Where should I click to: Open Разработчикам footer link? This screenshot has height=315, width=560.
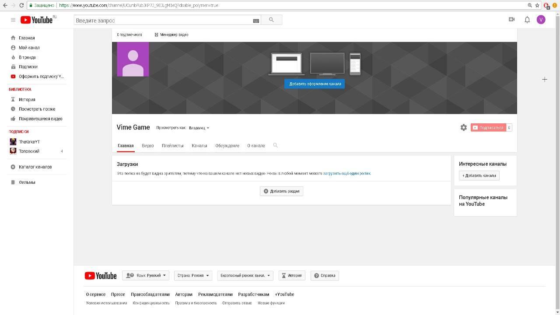(x=254, y=294)
